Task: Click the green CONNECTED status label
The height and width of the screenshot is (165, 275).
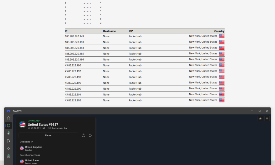Action: 34,121
